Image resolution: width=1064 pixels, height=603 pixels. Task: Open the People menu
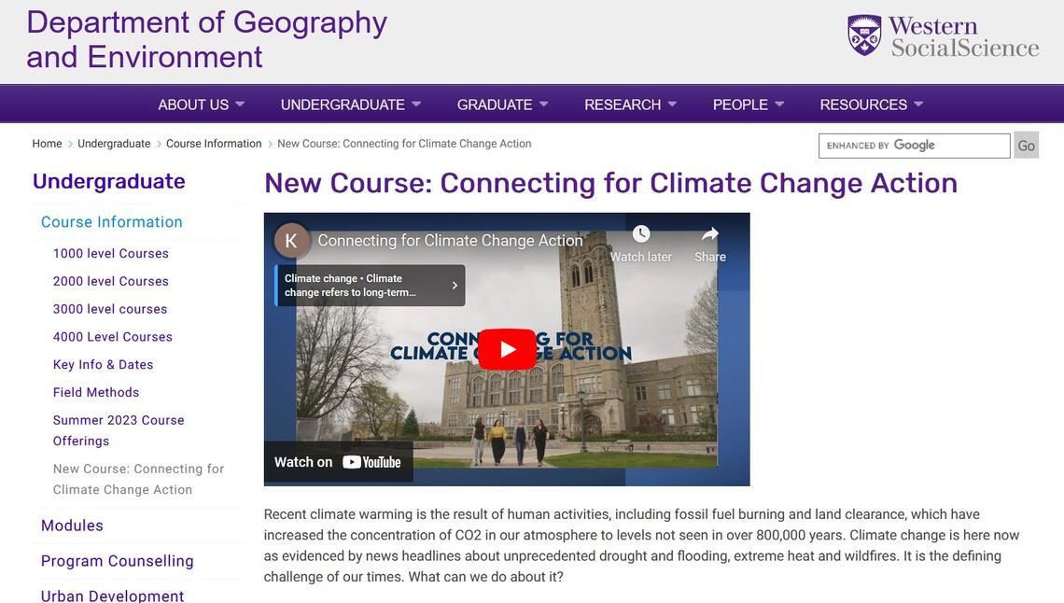tap(748, 105)
